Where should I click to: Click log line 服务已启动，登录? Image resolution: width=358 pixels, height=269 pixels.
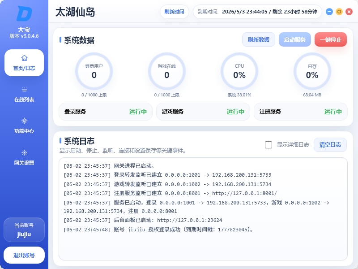[x=196, y=207]
